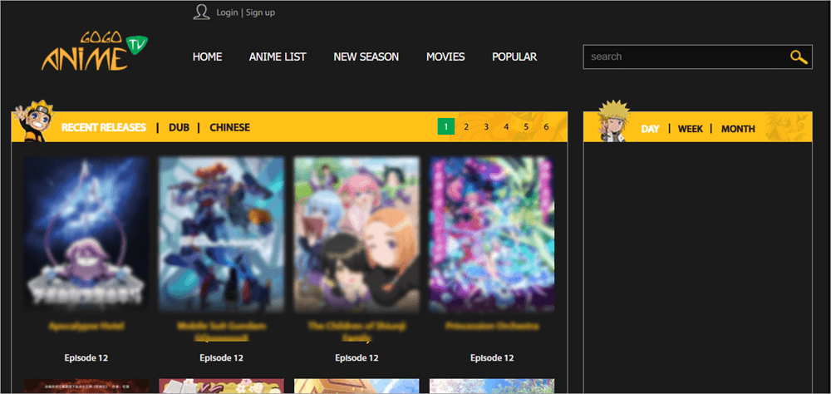The height and width of the screenshot is (394, 831).
Task: Open the Sign up link
Action: click(260, 12)
